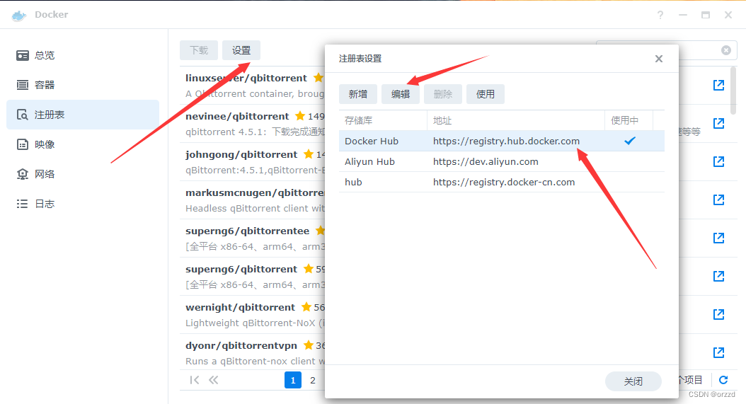Go to the first page of results

[x=194, y=380]
